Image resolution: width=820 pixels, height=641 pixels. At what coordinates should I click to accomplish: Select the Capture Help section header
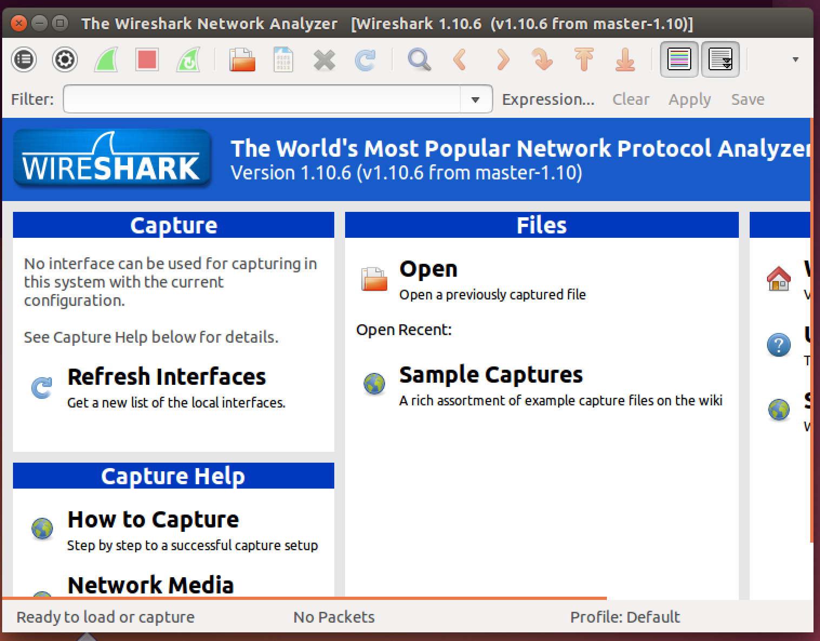(x=174, y=476)
